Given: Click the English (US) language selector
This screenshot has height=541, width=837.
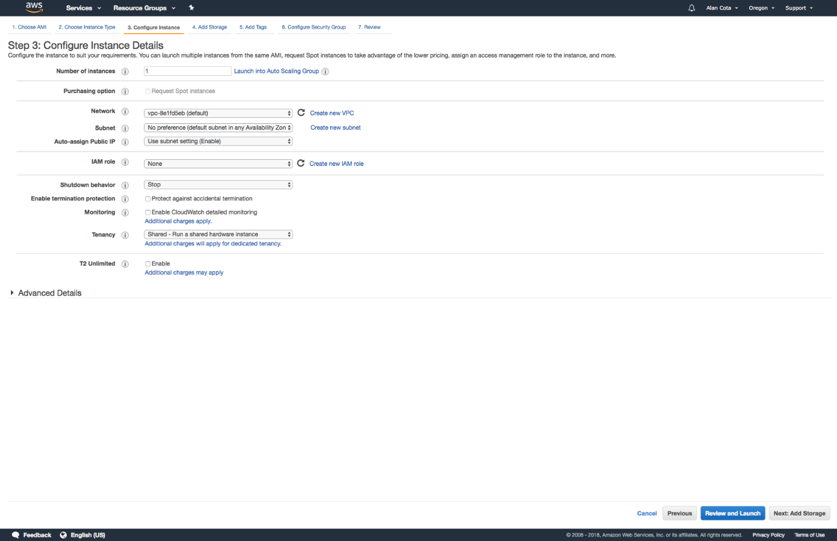Looking at the screenshot, I should pyautogui.click(x=88, y=535).
